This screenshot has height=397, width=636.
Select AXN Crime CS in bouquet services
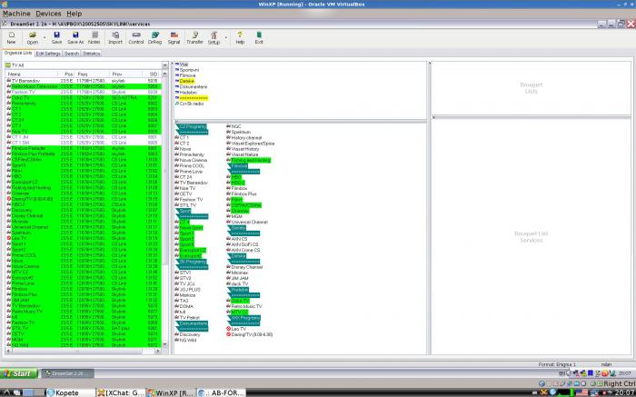[x=245, y=250]
